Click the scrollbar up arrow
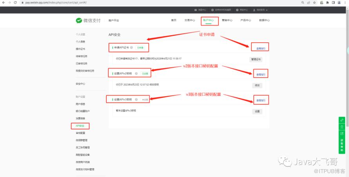The height and width of the screenshot is (177, 349). pyautogui.click(x=347, y=8)
